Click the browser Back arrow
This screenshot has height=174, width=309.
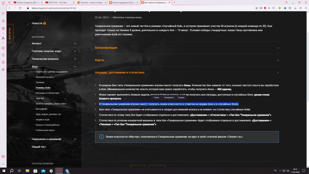pyautogui.click(x=10, y=8)
